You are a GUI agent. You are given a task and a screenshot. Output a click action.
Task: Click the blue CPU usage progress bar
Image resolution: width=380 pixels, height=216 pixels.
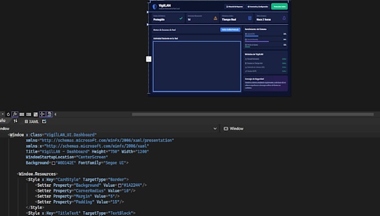pos(251,36)
